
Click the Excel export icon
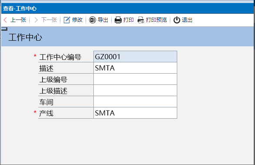93,20
